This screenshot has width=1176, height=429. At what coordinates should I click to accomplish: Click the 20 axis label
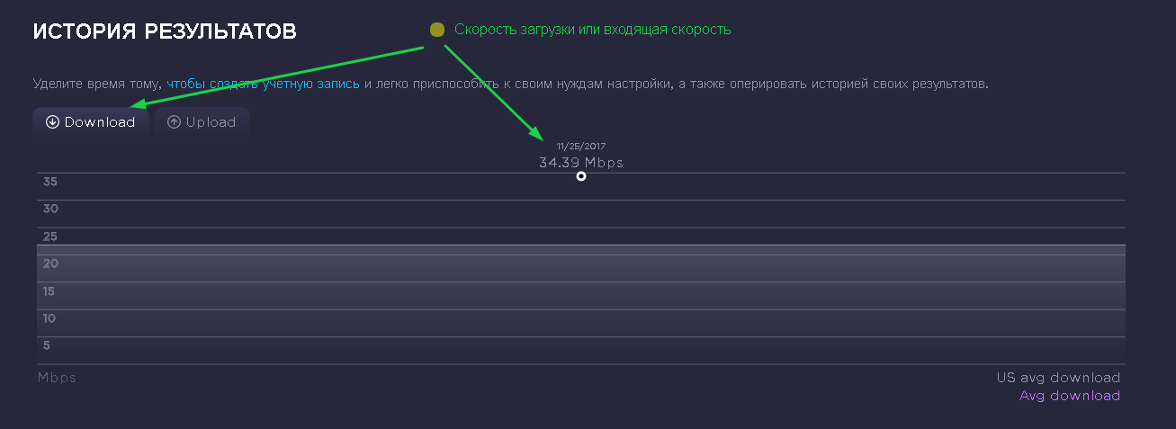(x=50, y=264)
